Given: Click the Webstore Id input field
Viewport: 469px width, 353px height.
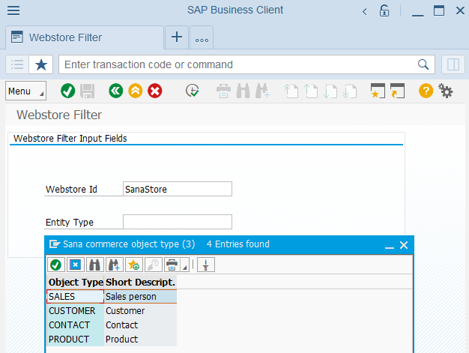Looking at the screenshot, I should coord(178,189).
